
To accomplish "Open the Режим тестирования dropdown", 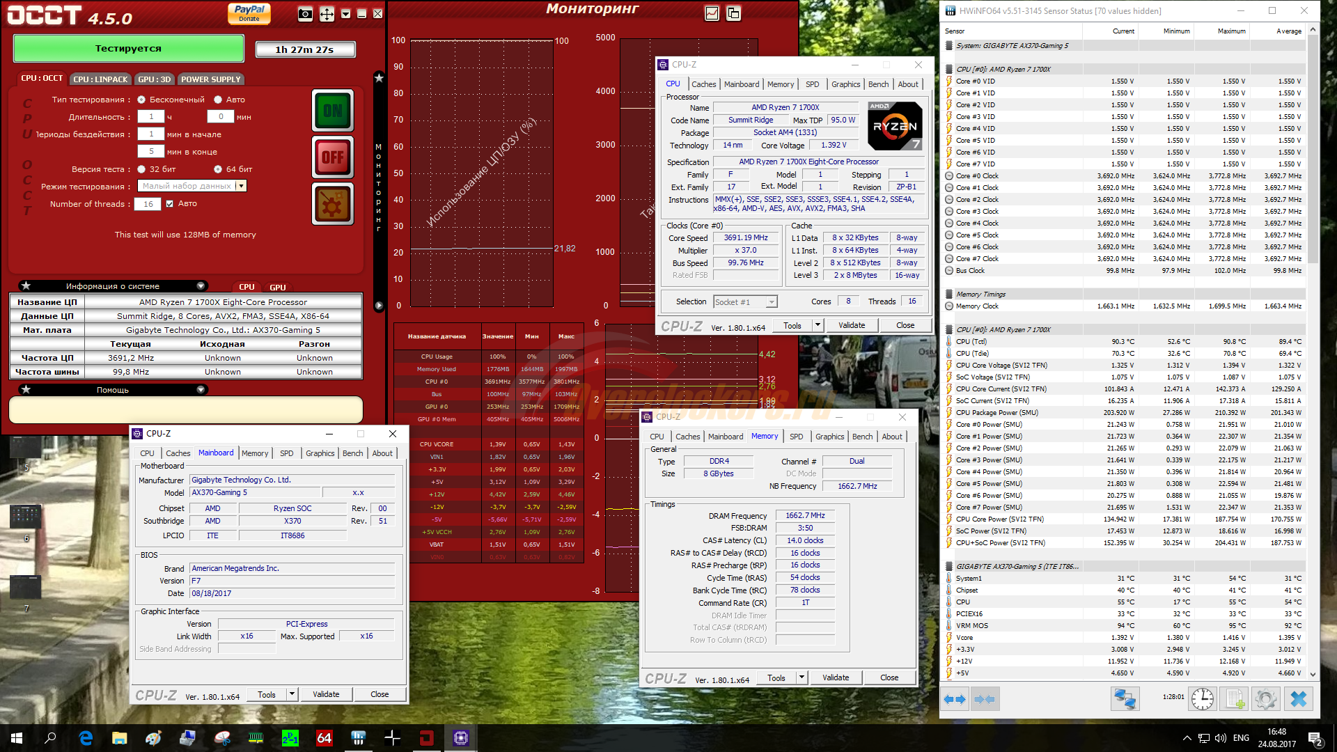I will click(241, 186).
